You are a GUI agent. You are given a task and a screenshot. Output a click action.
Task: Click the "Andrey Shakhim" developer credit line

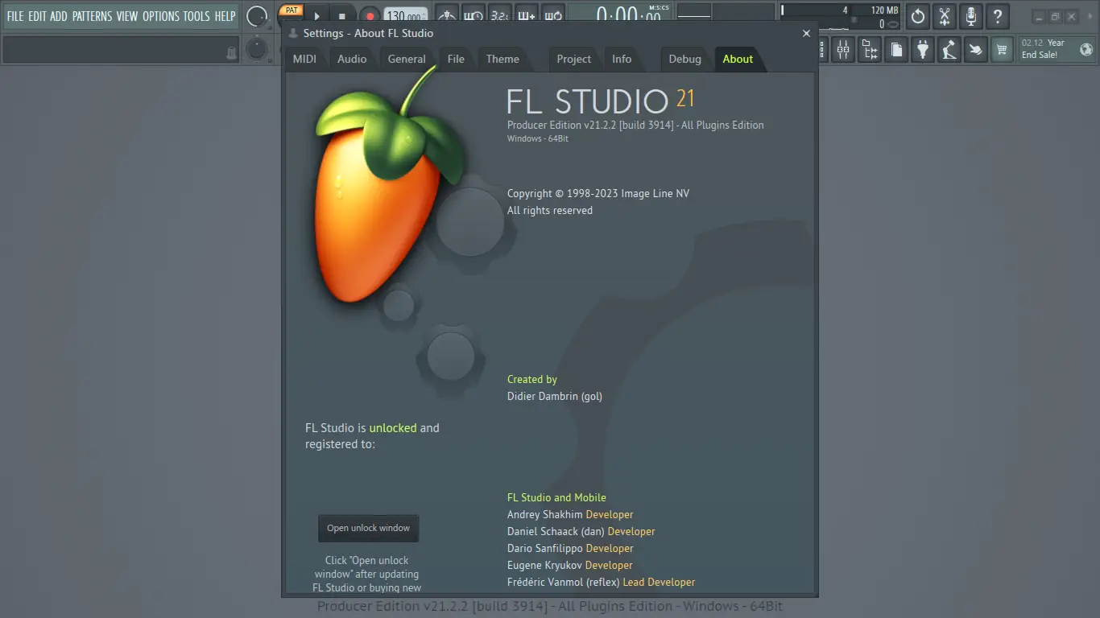click(x=570, y=514)
